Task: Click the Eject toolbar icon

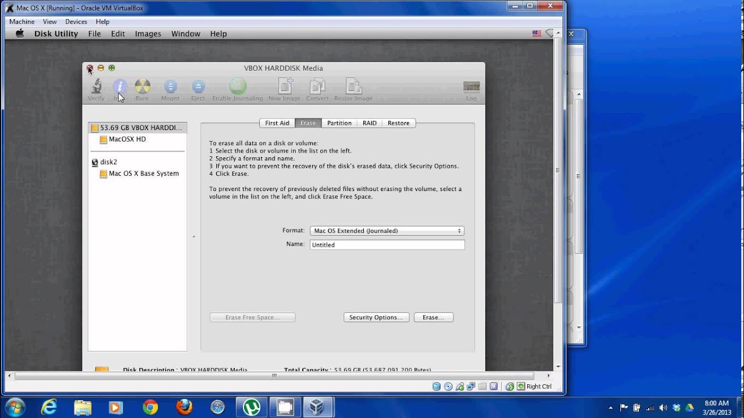Action: [x=198, y=87]
